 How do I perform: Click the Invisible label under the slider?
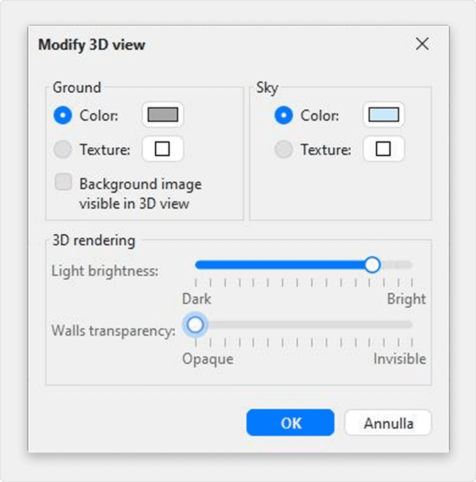(399, 359)
